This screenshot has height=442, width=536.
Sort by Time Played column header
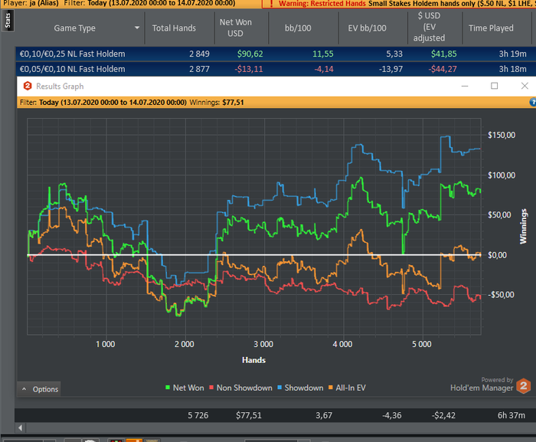pos(491,28)
